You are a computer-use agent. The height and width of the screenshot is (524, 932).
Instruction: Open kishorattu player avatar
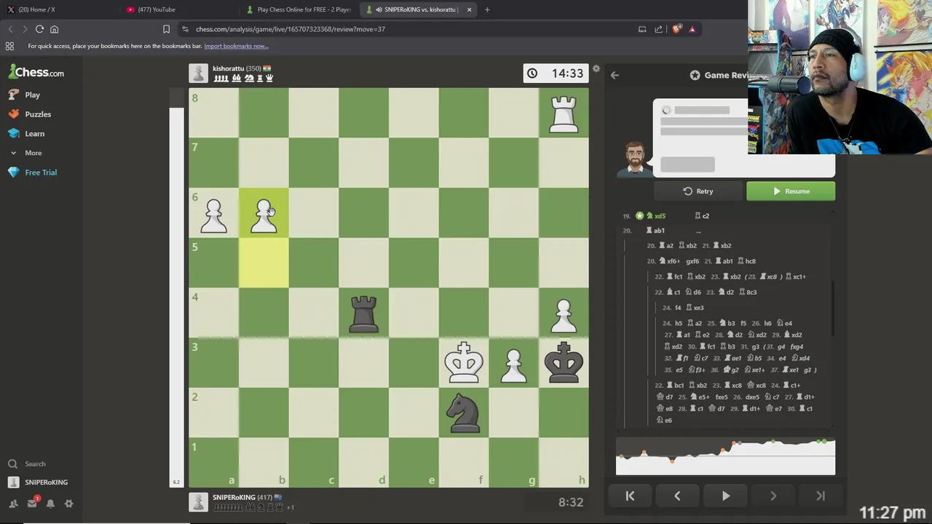(198, 73)
